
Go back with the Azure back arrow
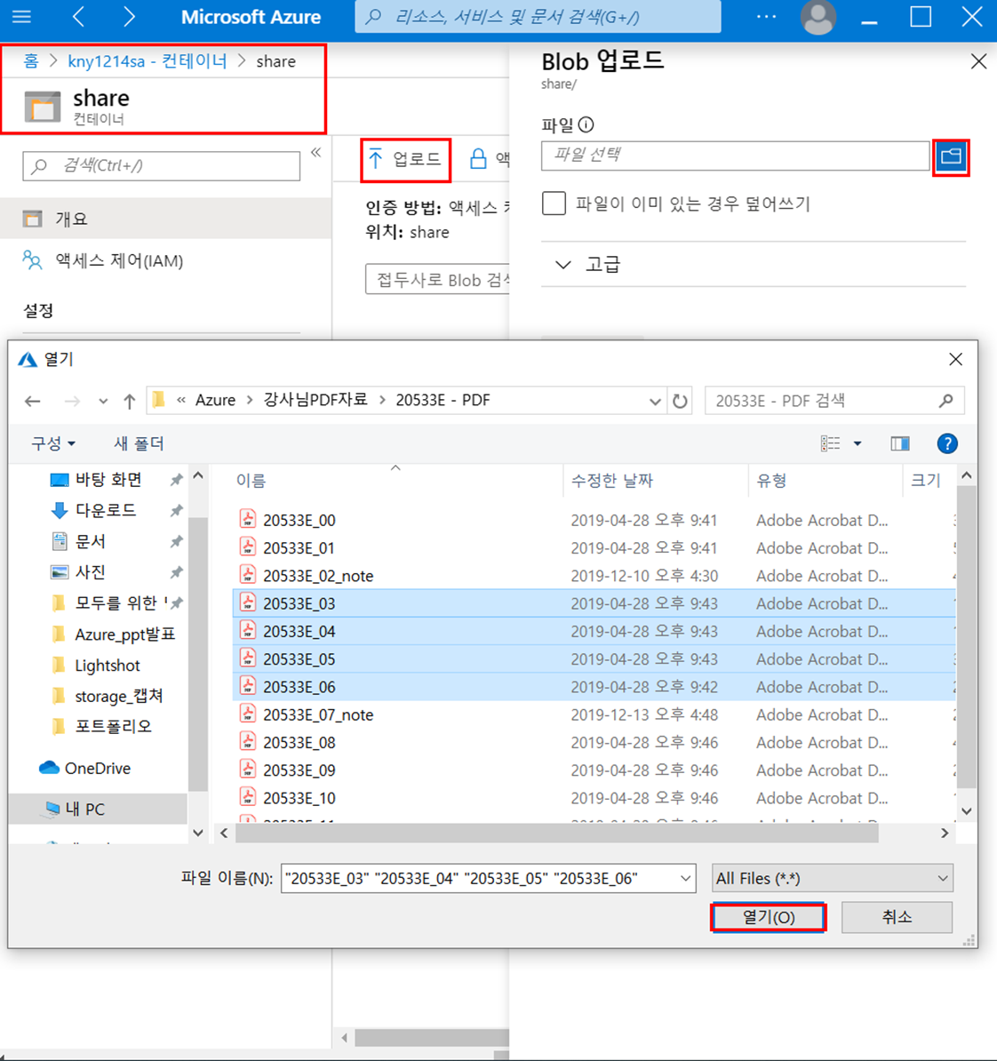[78, 16]
